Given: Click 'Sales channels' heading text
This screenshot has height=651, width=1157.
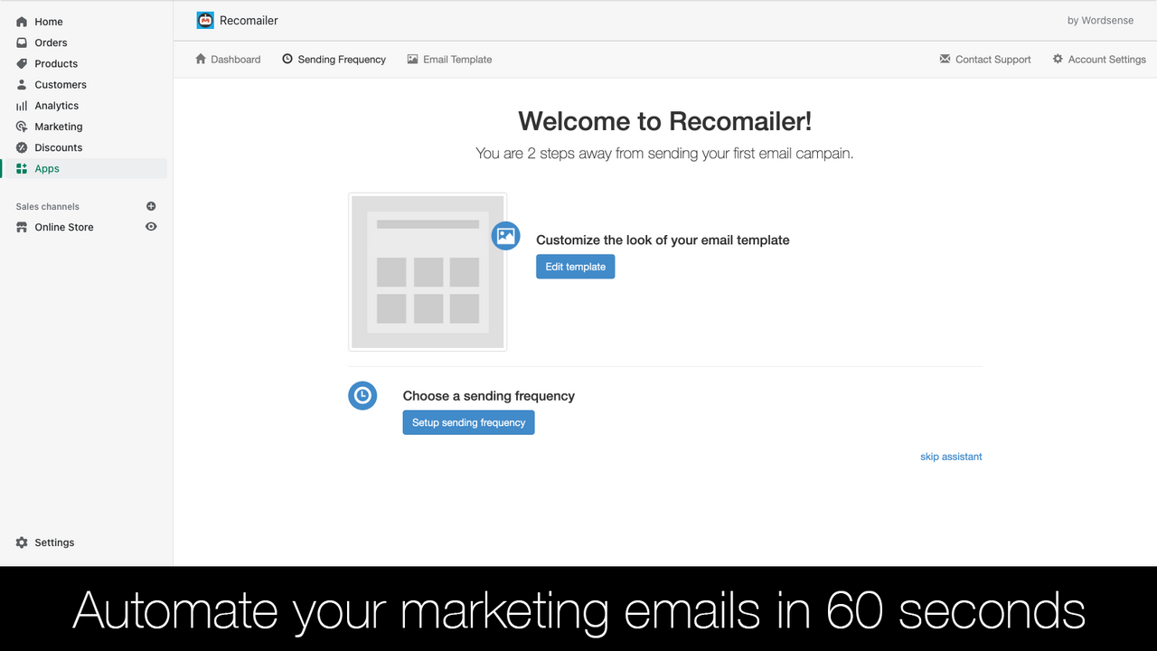Looking at the screenshot, I should (x=48, y=206).
